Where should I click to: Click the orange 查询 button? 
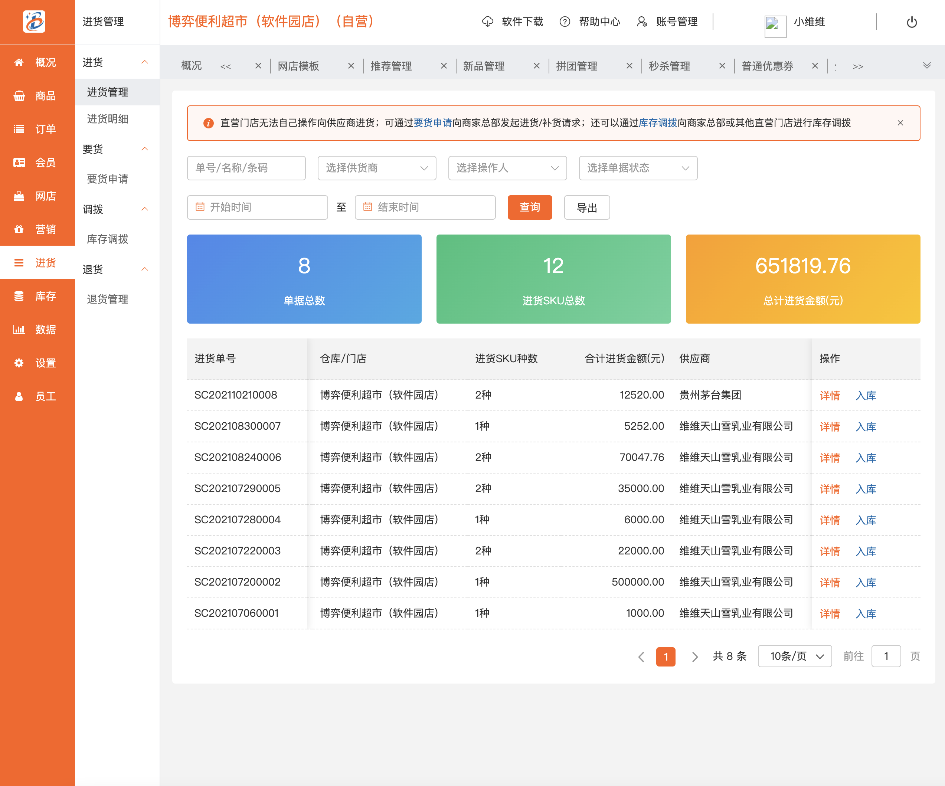[529, 207]
